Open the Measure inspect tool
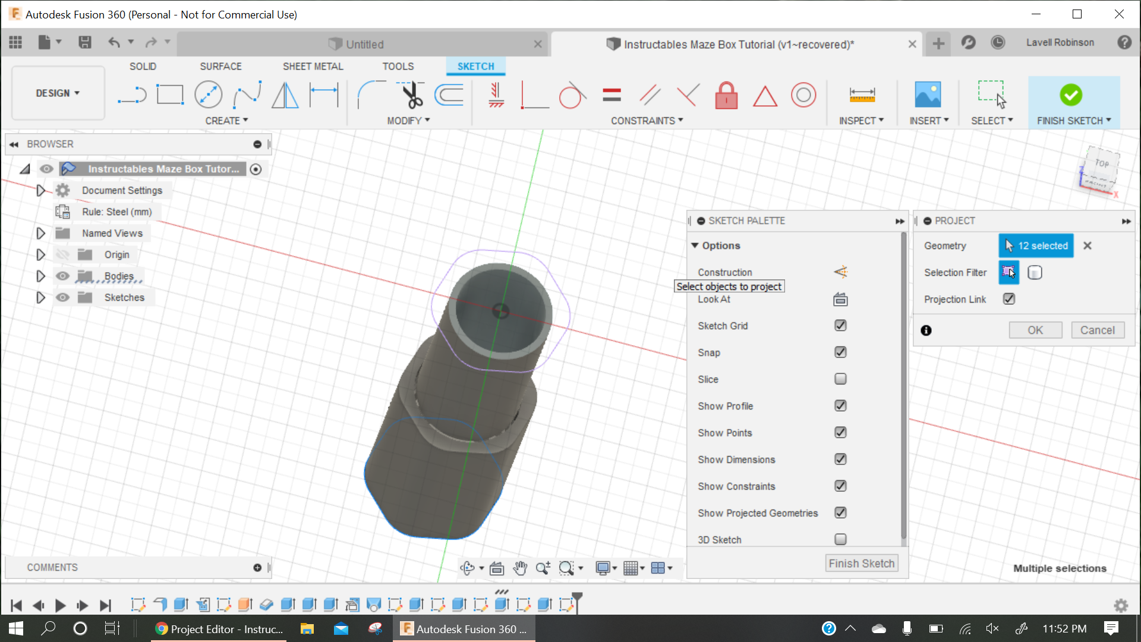1141x642 pixels. coord(862,95)
